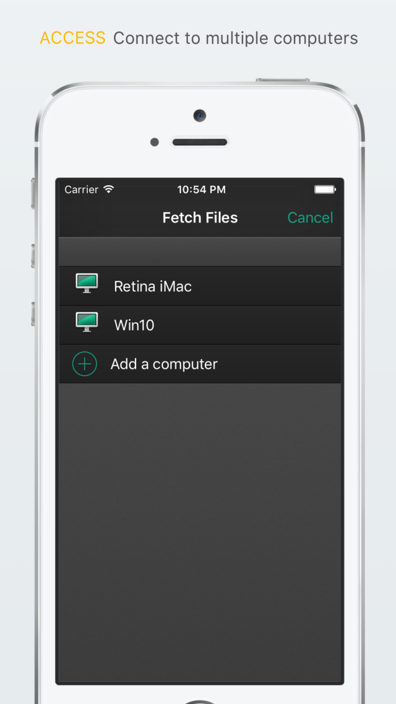The width and height of the screenshot is (396, 704).
Task: Tap the green plus circle icon
Action: tap(85, 364)
